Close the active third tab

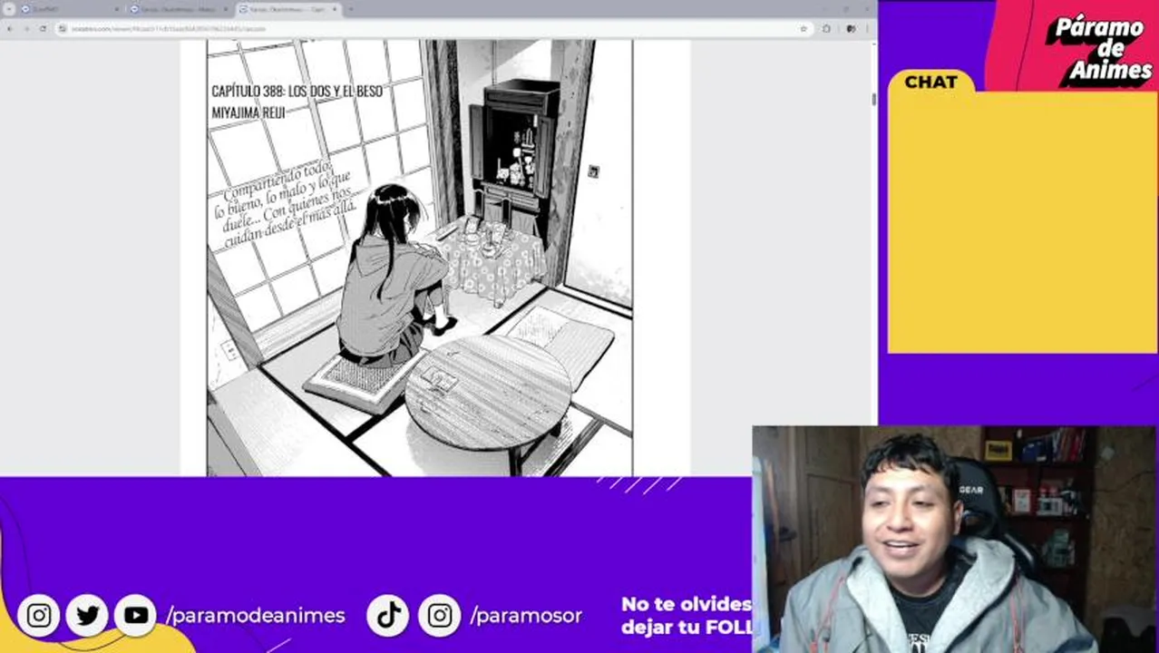(x=335, y=9)
